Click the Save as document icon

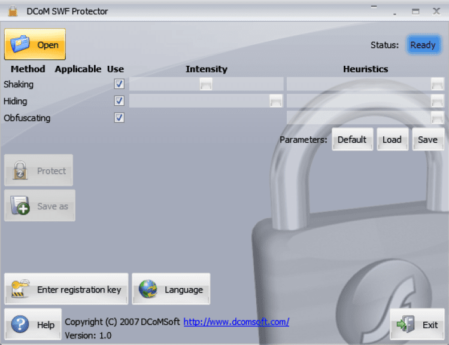tap(20, 206)
